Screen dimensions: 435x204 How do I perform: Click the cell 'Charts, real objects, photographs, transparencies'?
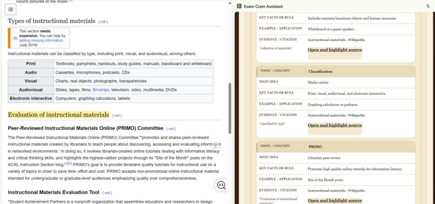133,81
